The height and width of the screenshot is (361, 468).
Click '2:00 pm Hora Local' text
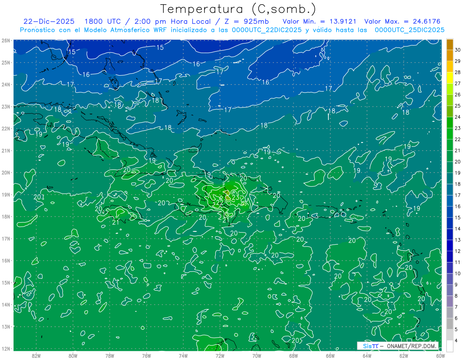click(172, 21)
